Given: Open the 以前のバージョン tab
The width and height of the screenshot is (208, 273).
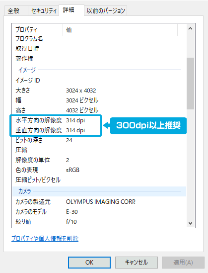Looking at the screenshot, I should coord(106,11).
